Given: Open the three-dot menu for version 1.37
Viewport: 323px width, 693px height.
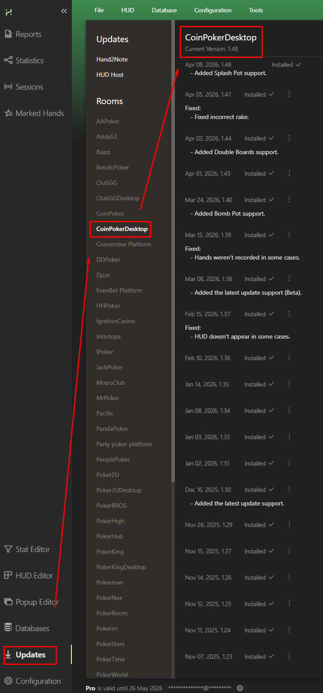Looking at the screenshot, I should pos(289,314).
